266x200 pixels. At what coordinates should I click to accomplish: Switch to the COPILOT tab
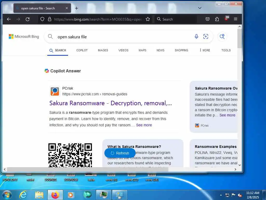tap(82, 50)
